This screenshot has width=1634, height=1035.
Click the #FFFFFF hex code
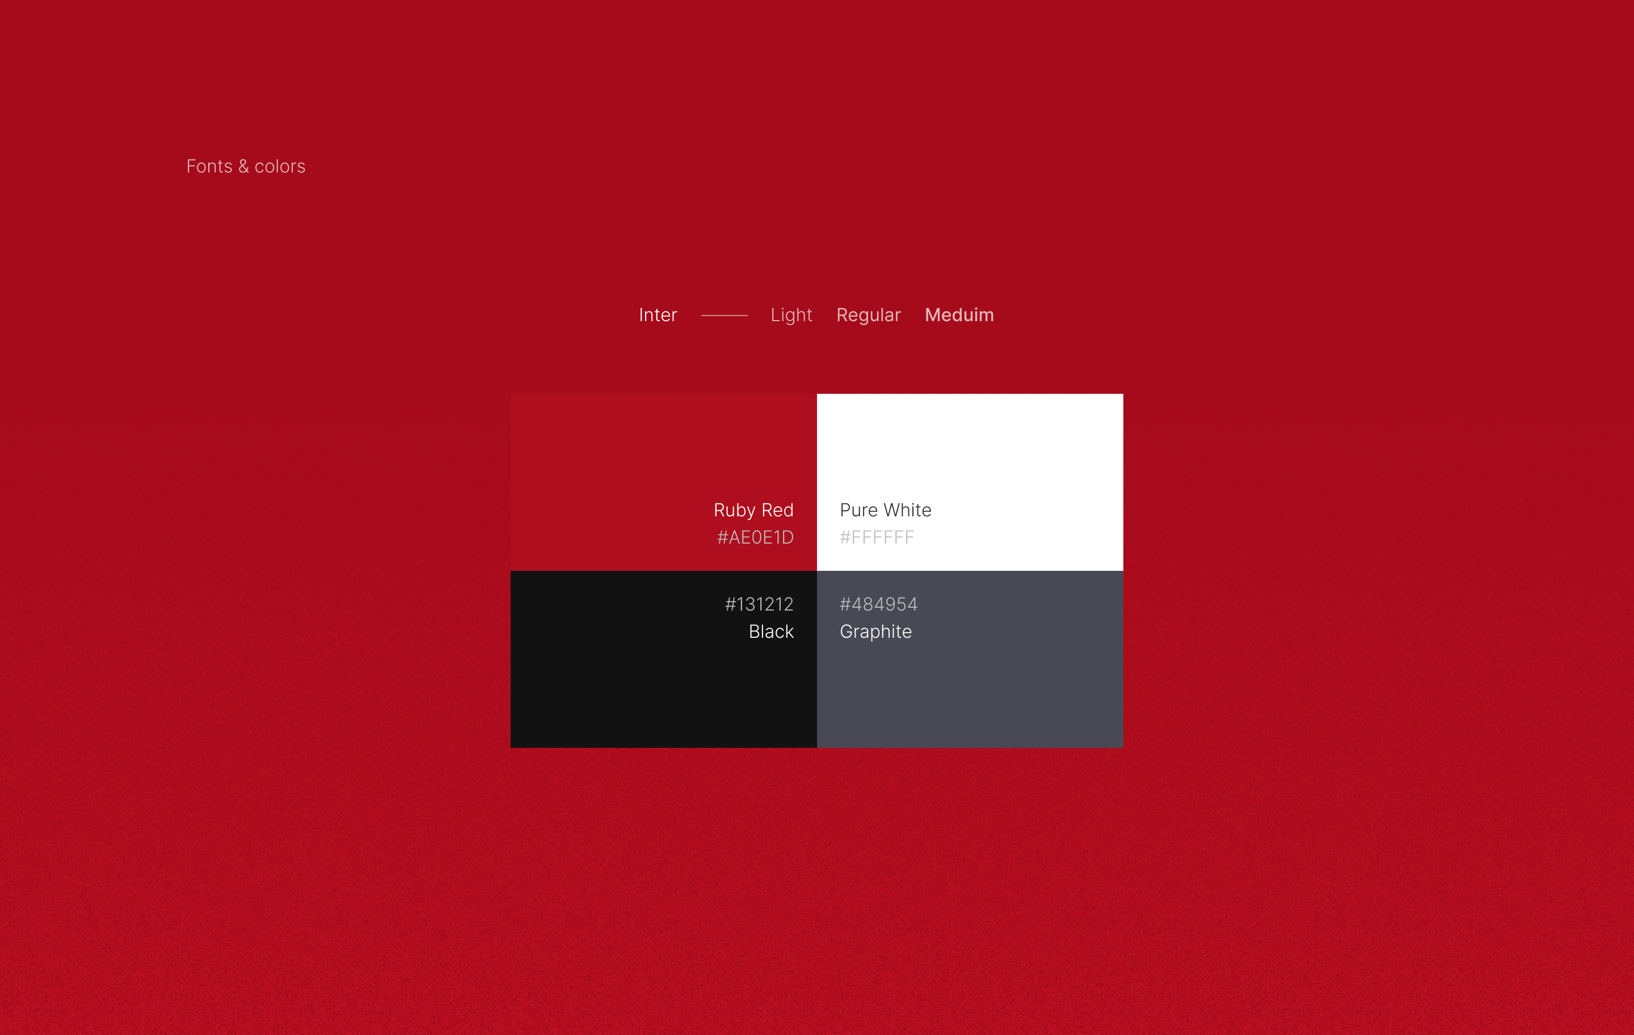pyautogui.click(x=877, y=537)
